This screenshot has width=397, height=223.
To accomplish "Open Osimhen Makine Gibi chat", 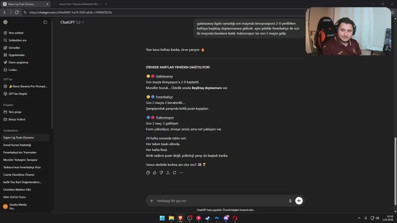I will (x=25, y=190).
